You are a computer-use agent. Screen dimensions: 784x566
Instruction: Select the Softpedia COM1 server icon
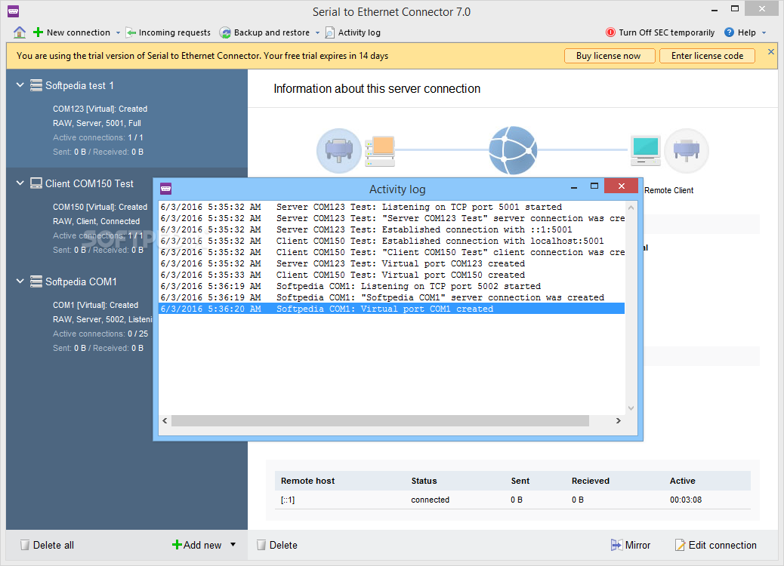(x=36, y=281)
